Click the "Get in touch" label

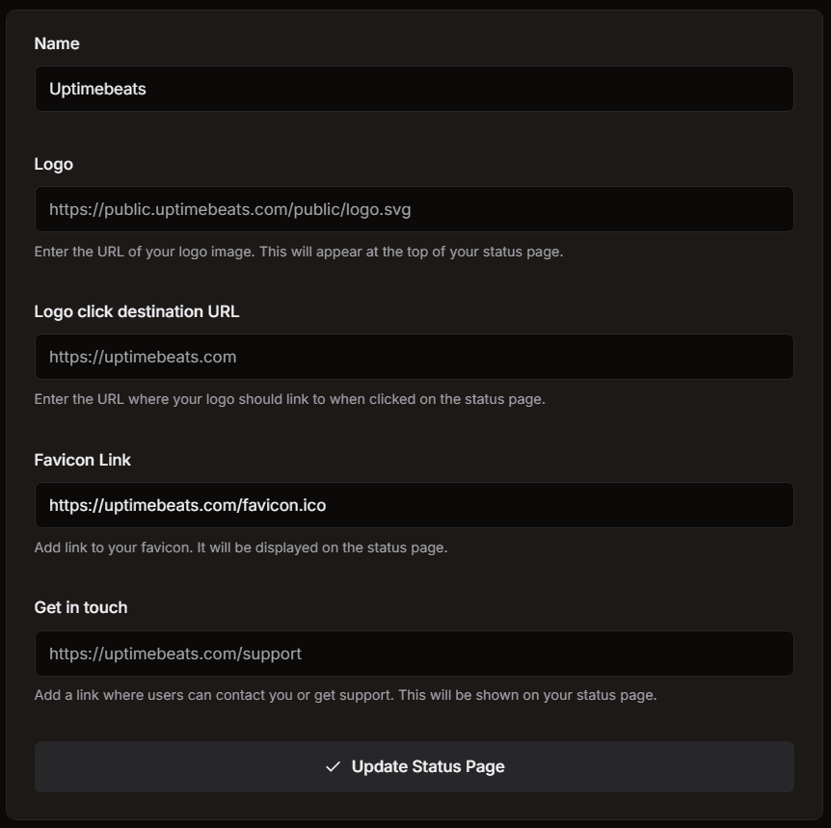click(81, 607)
